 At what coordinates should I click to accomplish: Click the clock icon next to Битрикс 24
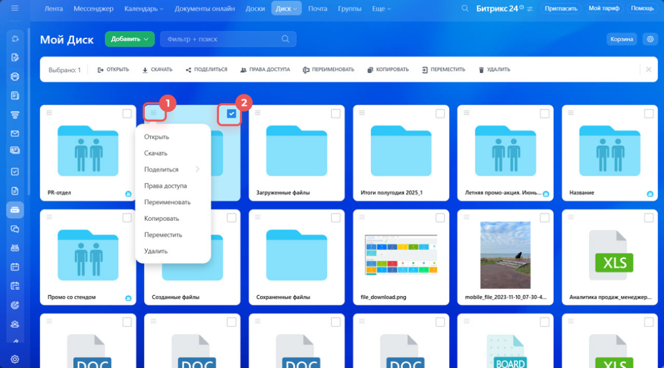pyautogui.click(x=522, y=7)
